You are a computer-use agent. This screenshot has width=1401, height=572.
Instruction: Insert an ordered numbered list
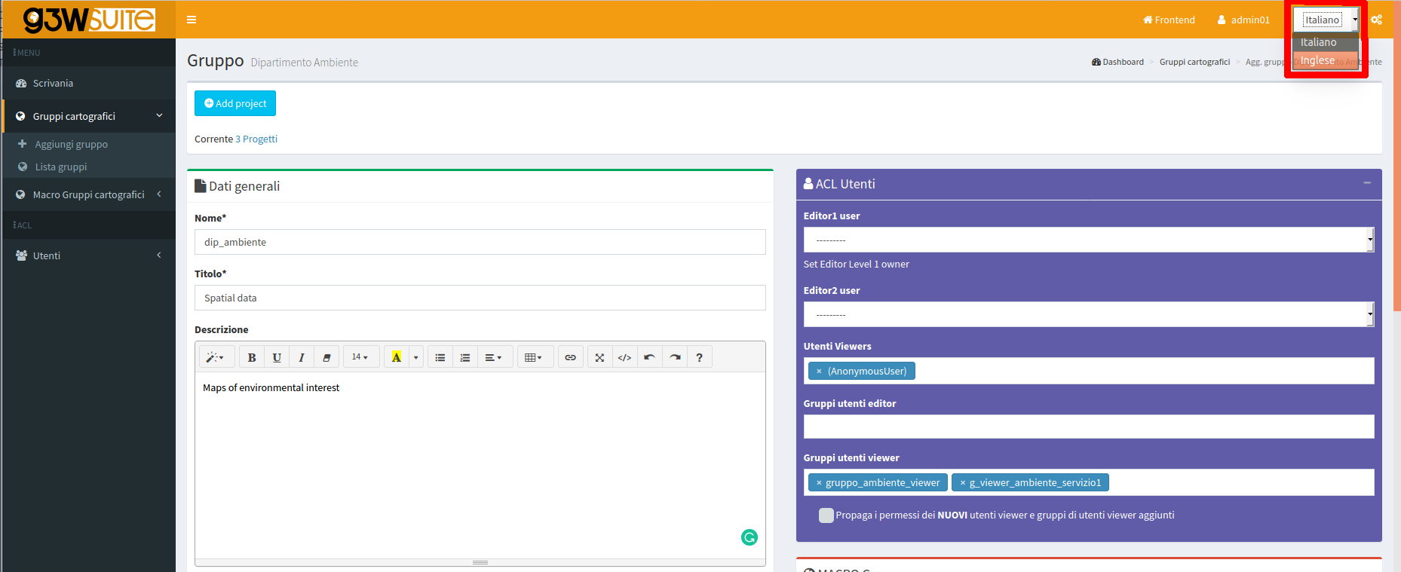point(465,357)
